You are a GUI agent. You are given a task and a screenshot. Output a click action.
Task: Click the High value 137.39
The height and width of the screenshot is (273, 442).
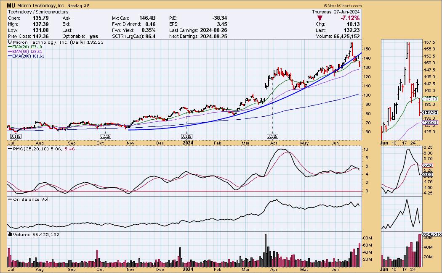click(x=40, y=24)
